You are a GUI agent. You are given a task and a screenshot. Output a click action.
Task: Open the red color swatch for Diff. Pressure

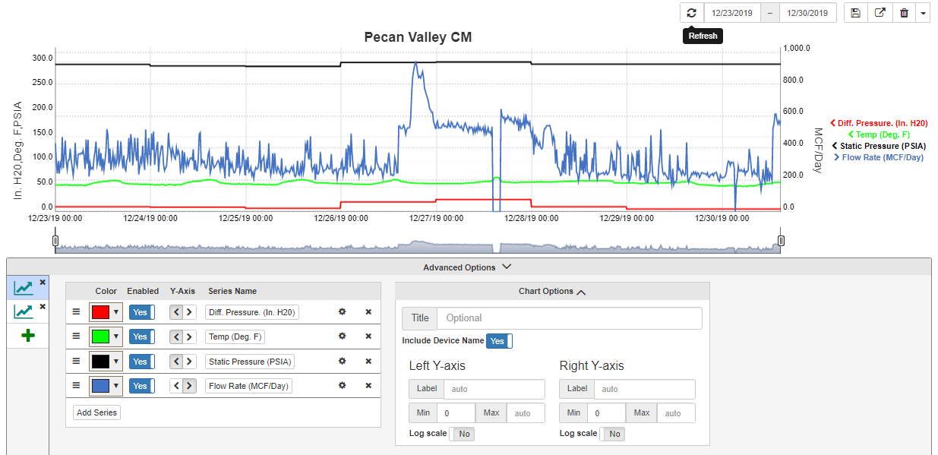point(106,312)
